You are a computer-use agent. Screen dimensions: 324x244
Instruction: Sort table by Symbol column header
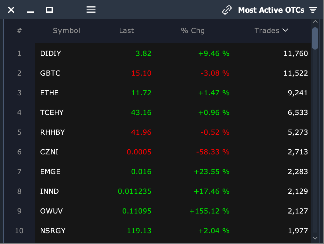coord(67,30)
